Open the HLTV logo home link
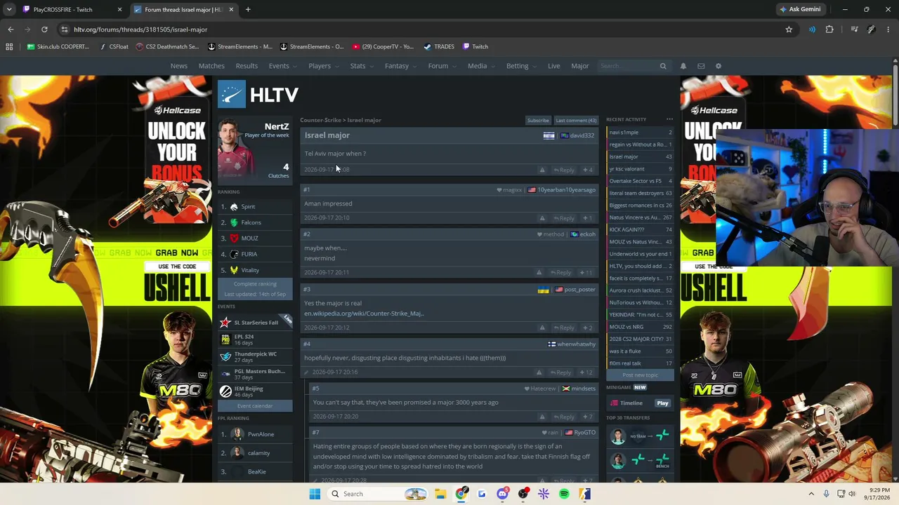The height and width of the screenshot is (505, 899). [258, 94]
